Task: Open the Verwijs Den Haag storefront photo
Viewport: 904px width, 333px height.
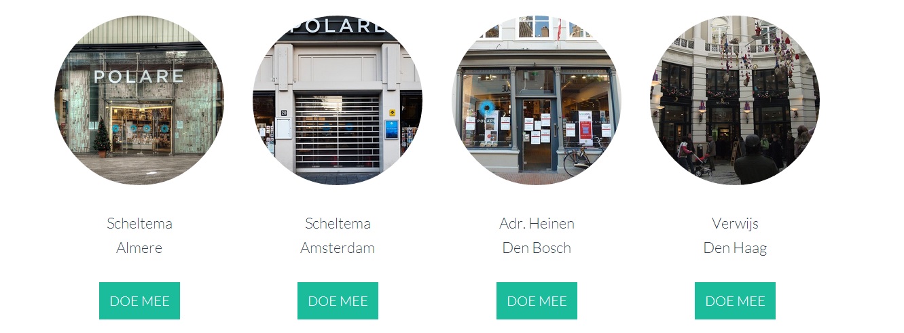Action: 735,100
